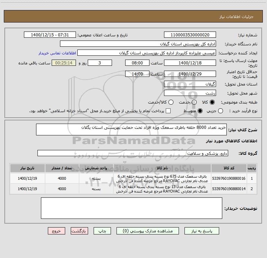Image resolution: width=267 pixels, height=258 pixels.
Task: Click the model 675 battery product name
Action: (162, 178)
